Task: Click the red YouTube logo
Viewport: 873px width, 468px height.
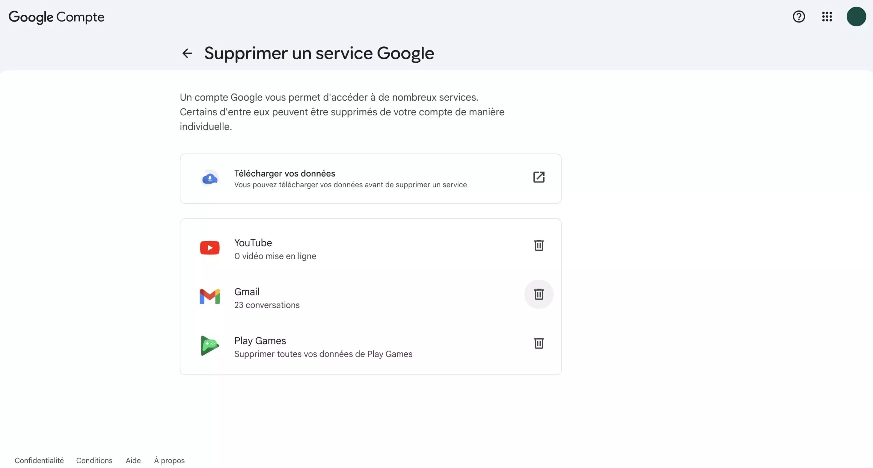Action: (210, 248)
